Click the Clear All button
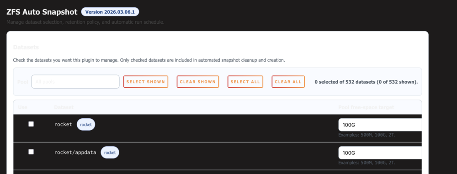Viewport: 457px width, 174px height. pos(288,82)
